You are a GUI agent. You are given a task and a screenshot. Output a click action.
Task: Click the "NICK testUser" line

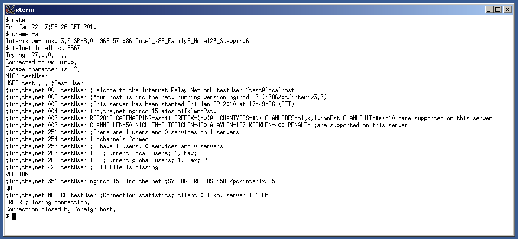[x=26, y=76]
